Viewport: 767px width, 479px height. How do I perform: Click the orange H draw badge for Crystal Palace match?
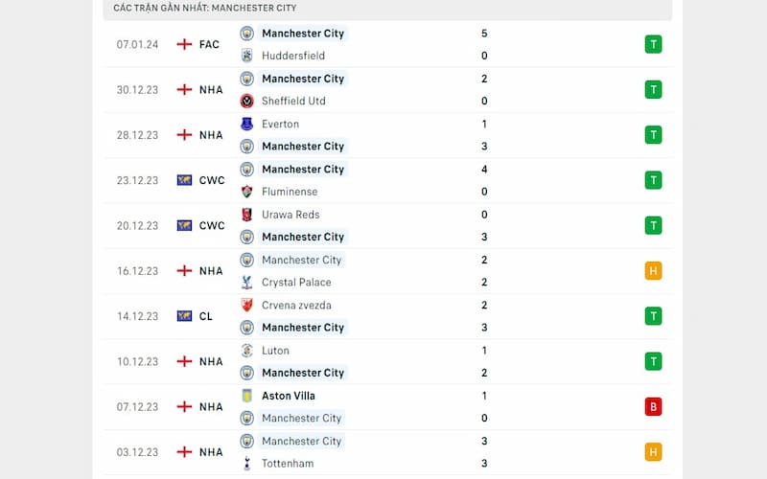653,271
